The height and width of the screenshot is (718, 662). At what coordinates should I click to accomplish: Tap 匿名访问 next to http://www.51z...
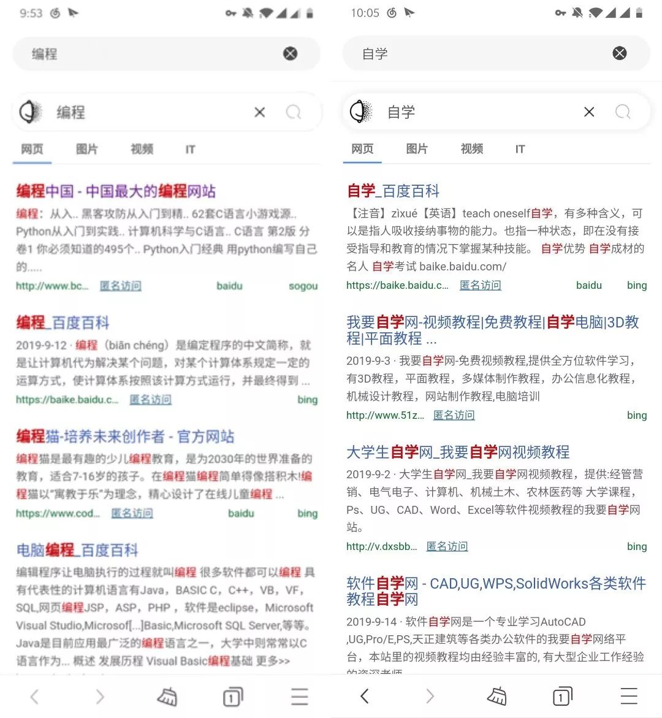click(454, 415)
